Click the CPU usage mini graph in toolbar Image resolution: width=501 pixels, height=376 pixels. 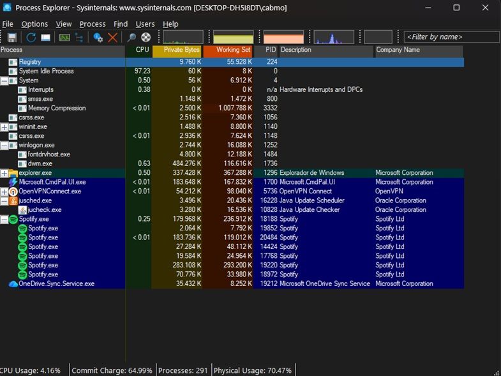183,37
